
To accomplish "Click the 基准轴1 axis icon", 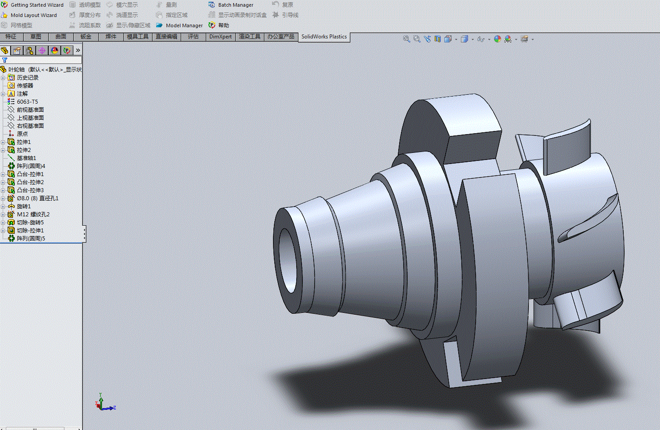I will pos(11,158).
